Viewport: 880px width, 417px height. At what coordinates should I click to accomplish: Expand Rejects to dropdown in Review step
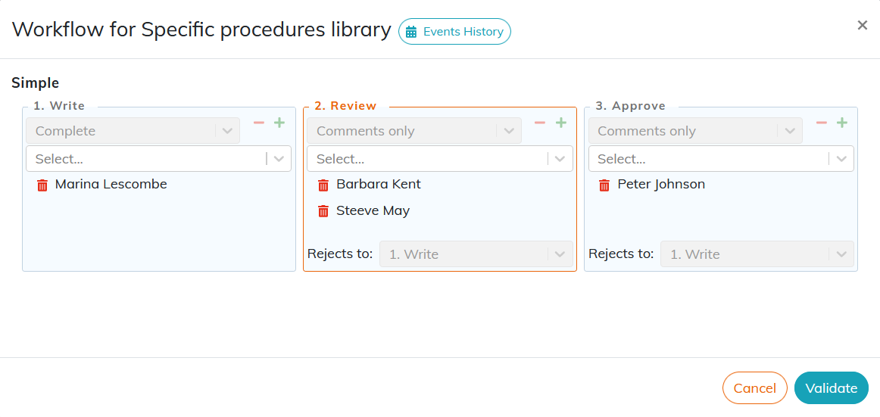[x=476, y=254]
